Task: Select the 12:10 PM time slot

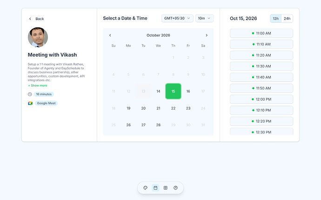Action: click(261, 110)
